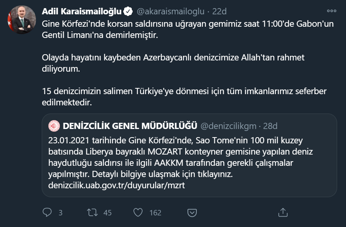Viewport: 346px width, 227px height.
Task: Like the tweet with the heart icon
Action: (138, 212)
